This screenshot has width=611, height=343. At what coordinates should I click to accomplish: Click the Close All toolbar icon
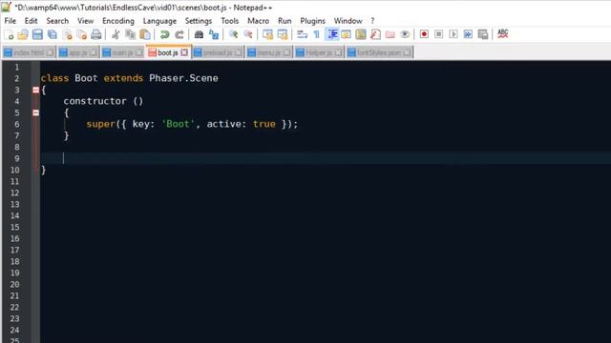click(x=81, y=34)
